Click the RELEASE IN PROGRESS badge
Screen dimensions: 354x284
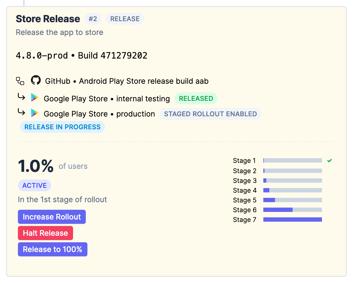[62, 127]
